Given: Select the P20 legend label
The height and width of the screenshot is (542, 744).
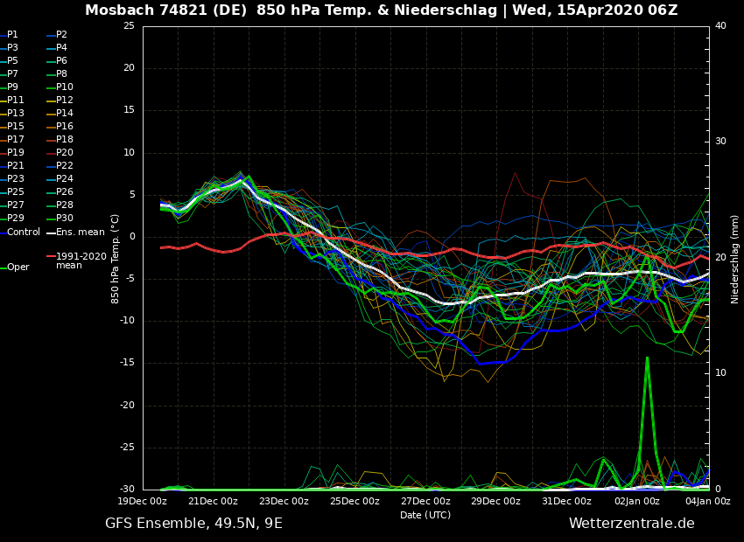Looking at the screenshot, I should point(65,153).
